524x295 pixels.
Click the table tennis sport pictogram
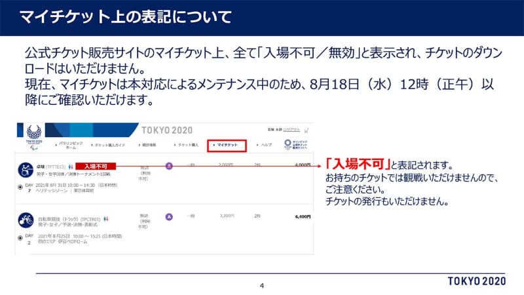tap(26, 170)
